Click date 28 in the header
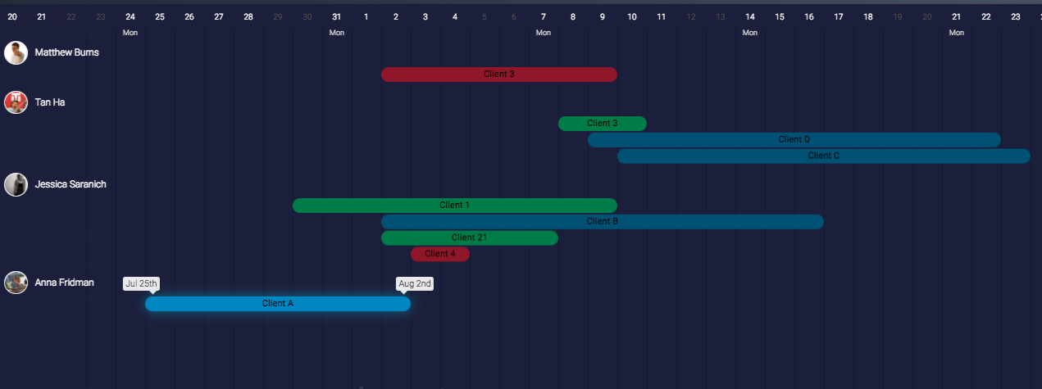This screenshot has height=389, width=1042. [x=248, y=16]
